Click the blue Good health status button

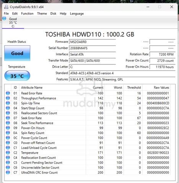(x=17, y=53)
